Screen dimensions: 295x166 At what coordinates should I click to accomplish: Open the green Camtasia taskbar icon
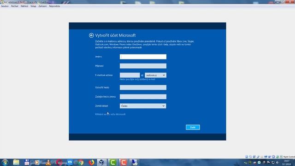click(112, 162)
